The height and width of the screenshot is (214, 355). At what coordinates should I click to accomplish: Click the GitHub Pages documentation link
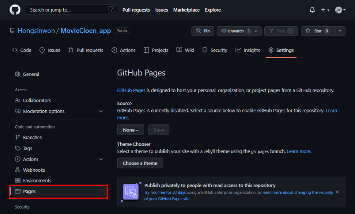pyautogui.click(x=131, y=90)
